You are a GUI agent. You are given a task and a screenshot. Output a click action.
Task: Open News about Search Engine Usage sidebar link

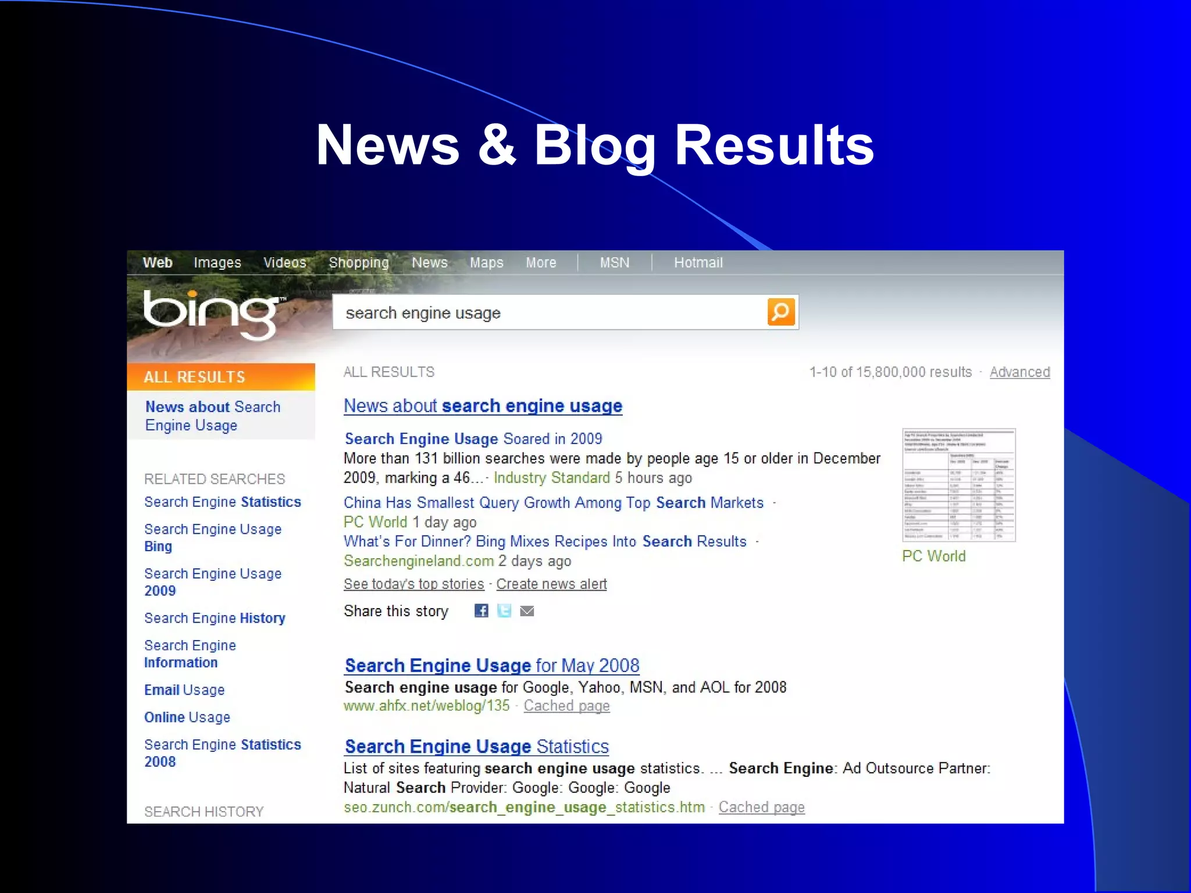tap(213, 416)
